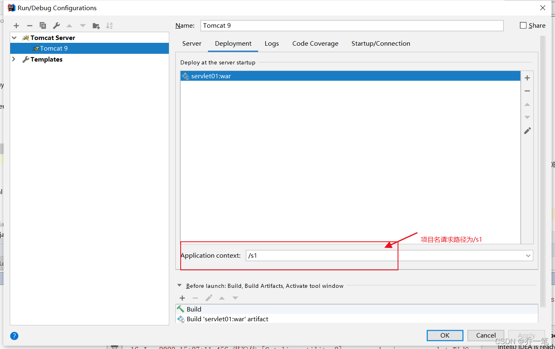555x349 pixels.
Task: Open the Logs tab
Action: 272,44
